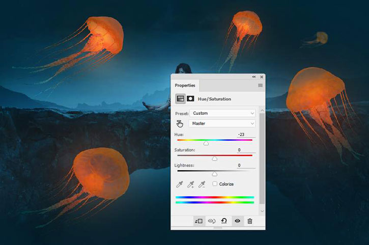Image resolution: width=369 pixels, height=245 pixels.
Task: Clip adjustment to the layer below
Action: pyautogui.click(x=198, y=221)
